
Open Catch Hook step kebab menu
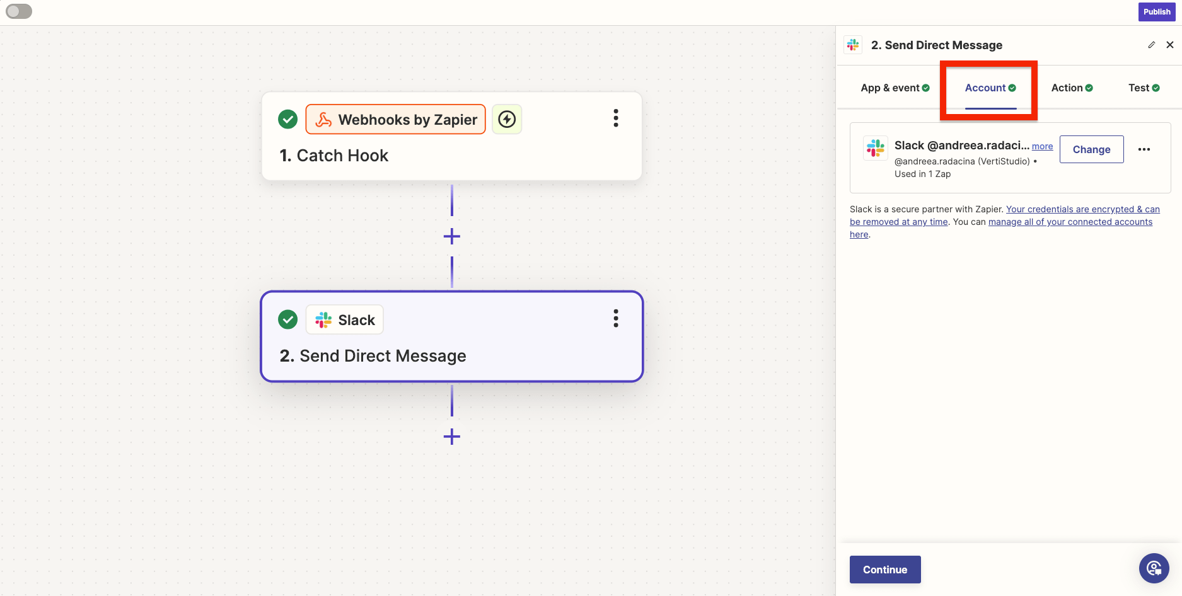(x=615, y=118)
